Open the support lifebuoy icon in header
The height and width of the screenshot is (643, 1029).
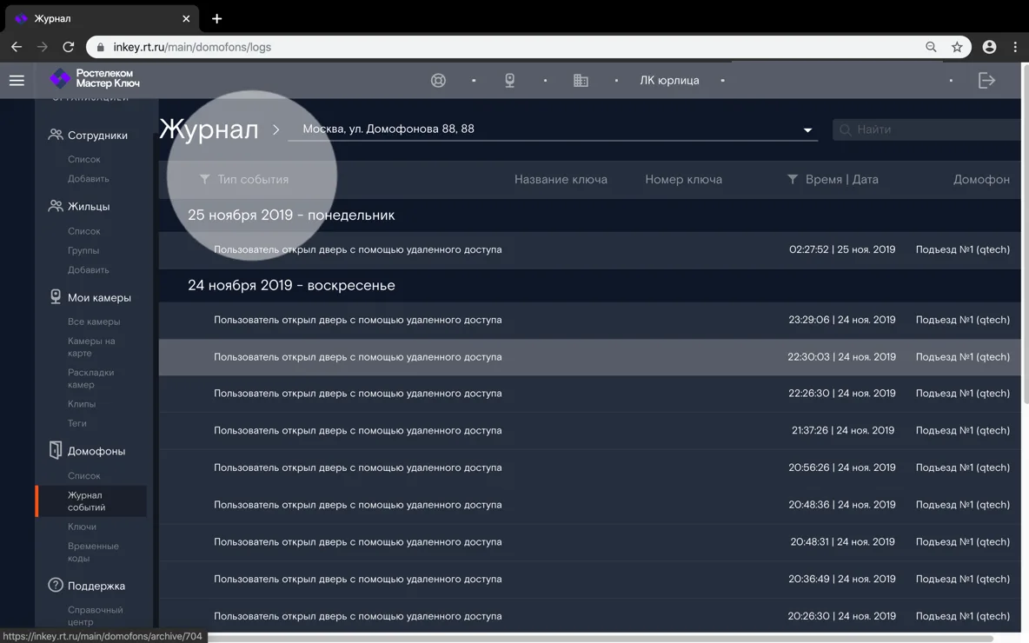438,80
